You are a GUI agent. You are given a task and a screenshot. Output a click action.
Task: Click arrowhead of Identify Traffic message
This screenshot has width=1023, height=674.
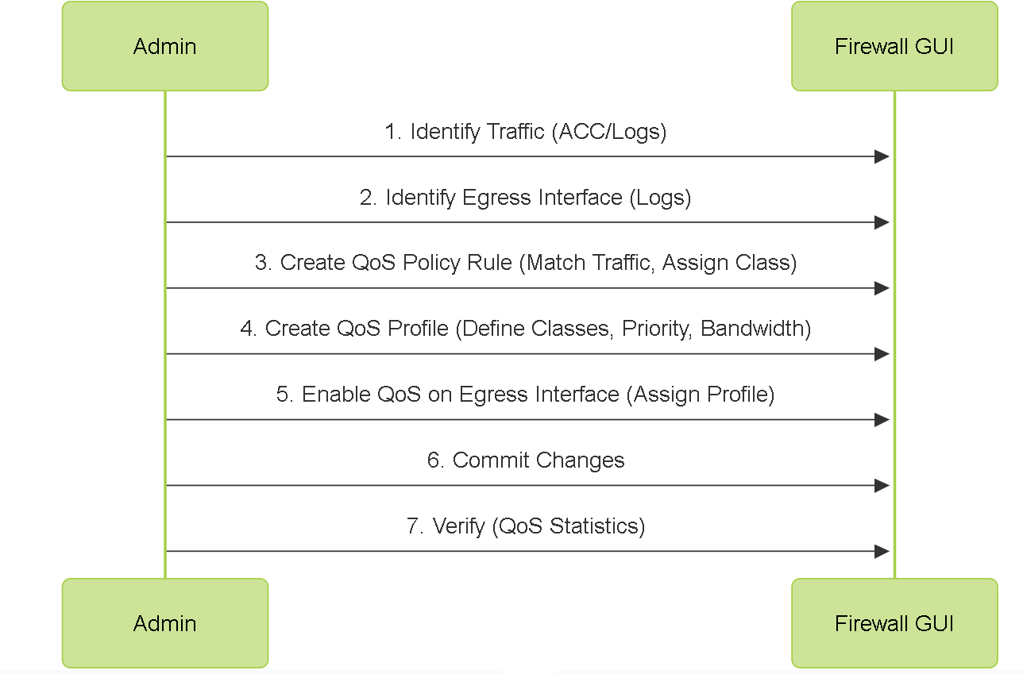point(882,157)
